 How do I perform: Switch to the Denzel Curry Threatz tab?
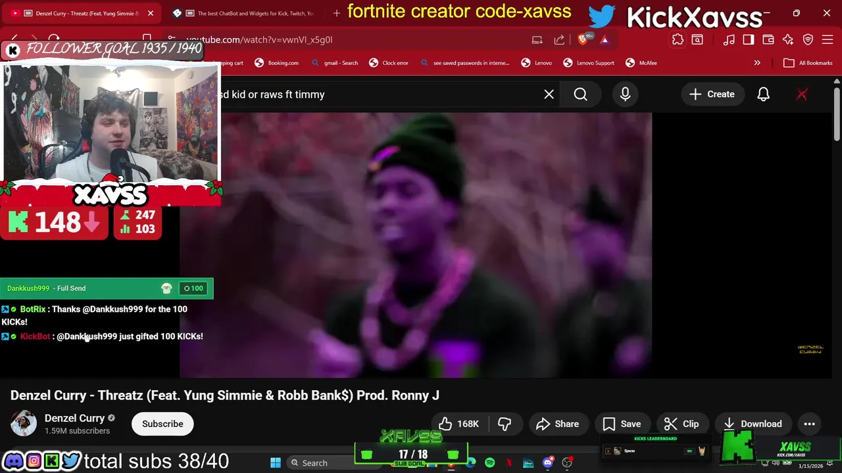[x=82, y=13]
